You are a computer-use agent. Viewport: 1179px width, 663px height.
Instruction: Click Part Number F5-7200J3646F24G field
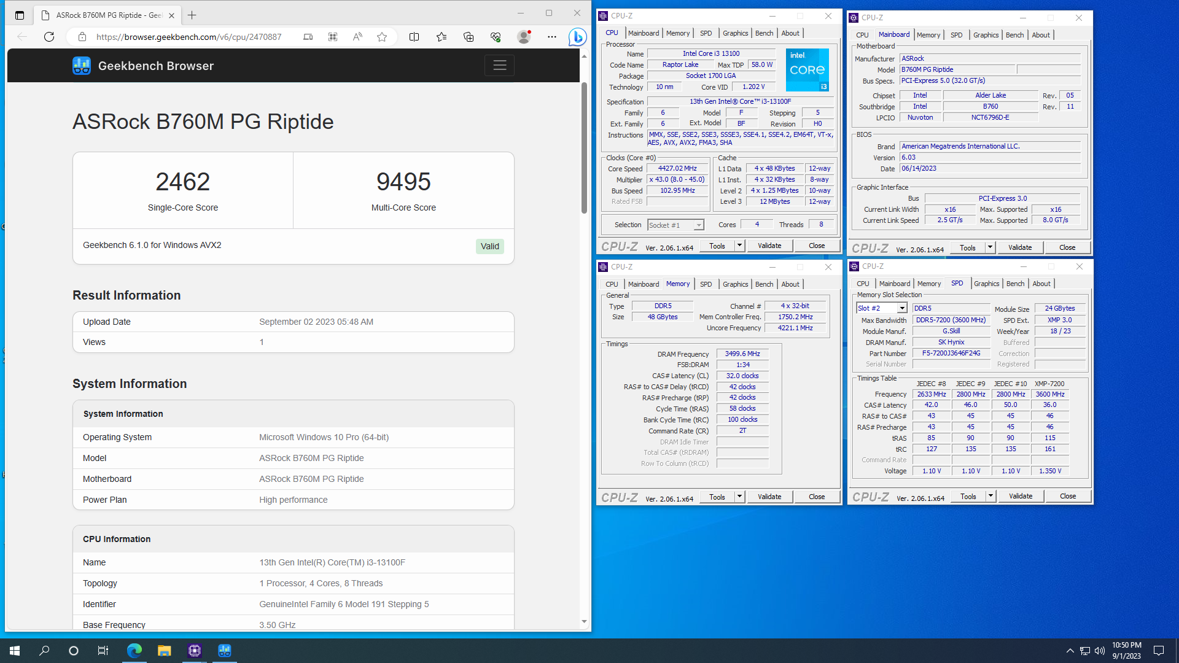click(x=951, y=354)
